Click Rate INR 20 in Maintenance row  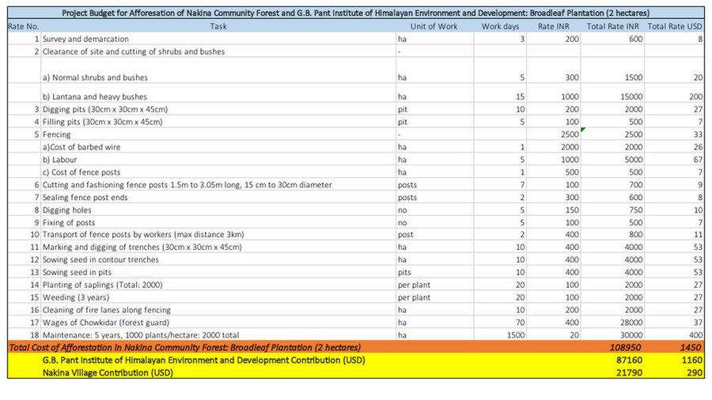pyautogui.click(x=574, y=335)
